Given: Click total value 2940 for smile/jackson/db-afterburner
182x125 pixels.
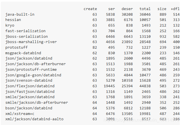Looking at the screenshot, I should point(146,102).
